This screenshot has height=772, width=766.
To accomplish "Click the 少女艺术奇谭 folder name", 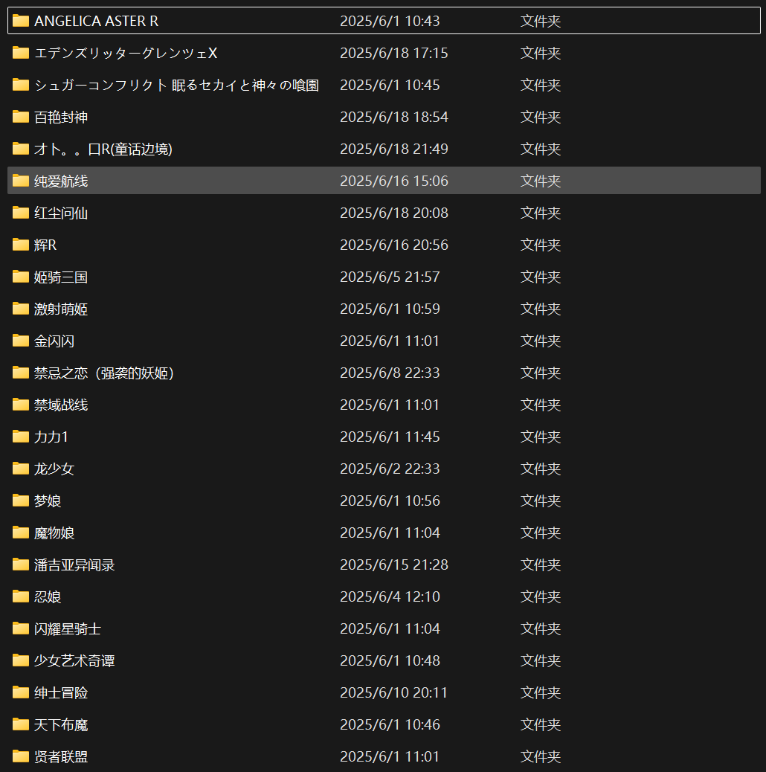I will pos(74,660).
